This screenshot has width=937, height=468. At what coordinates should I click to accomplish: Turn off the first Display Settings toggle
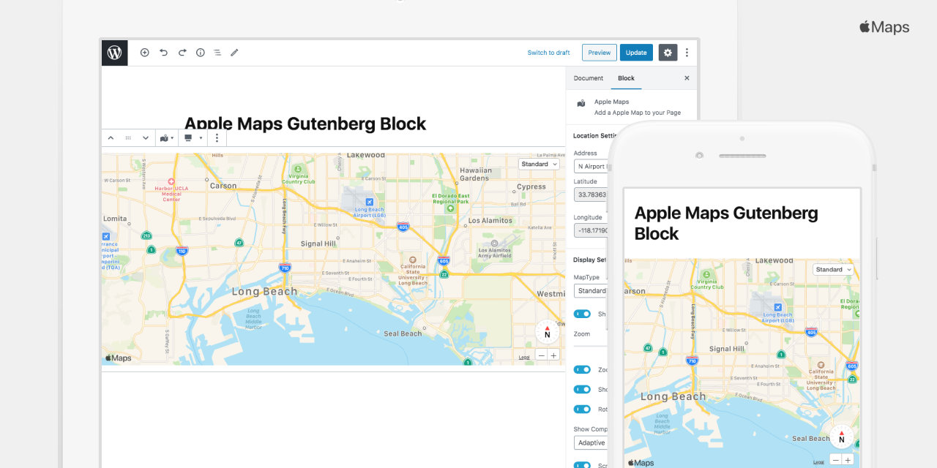[x=582, y=314]
